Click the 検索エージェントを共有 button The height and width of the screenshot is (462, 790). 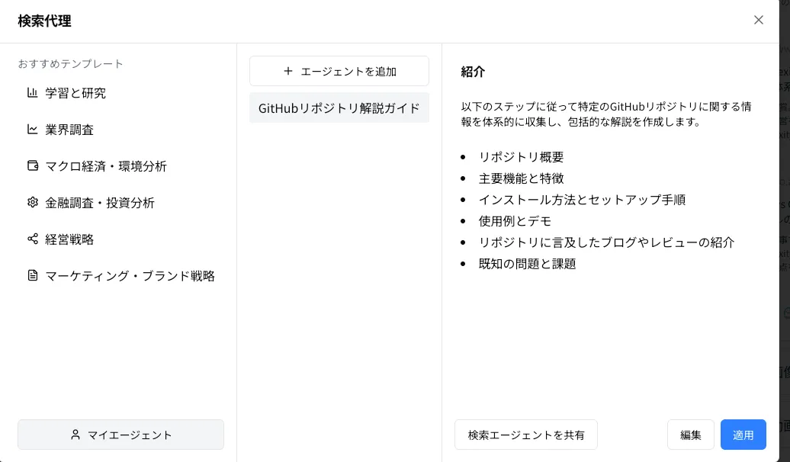(526, 435)
